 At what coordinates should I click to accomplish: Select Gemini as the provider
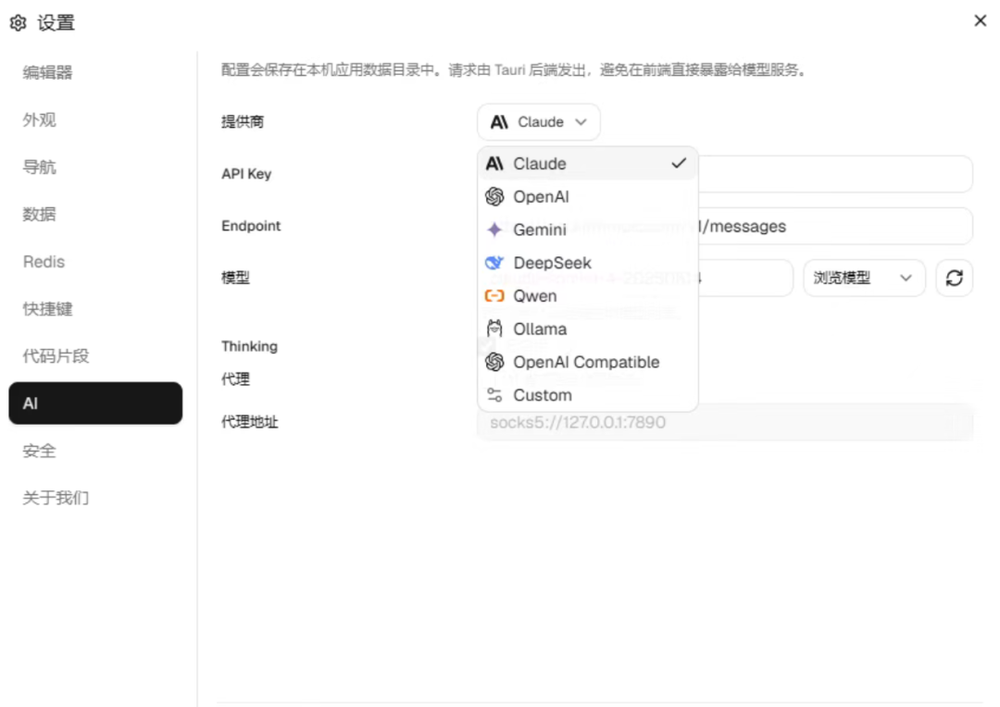click(x=587, y=229)
